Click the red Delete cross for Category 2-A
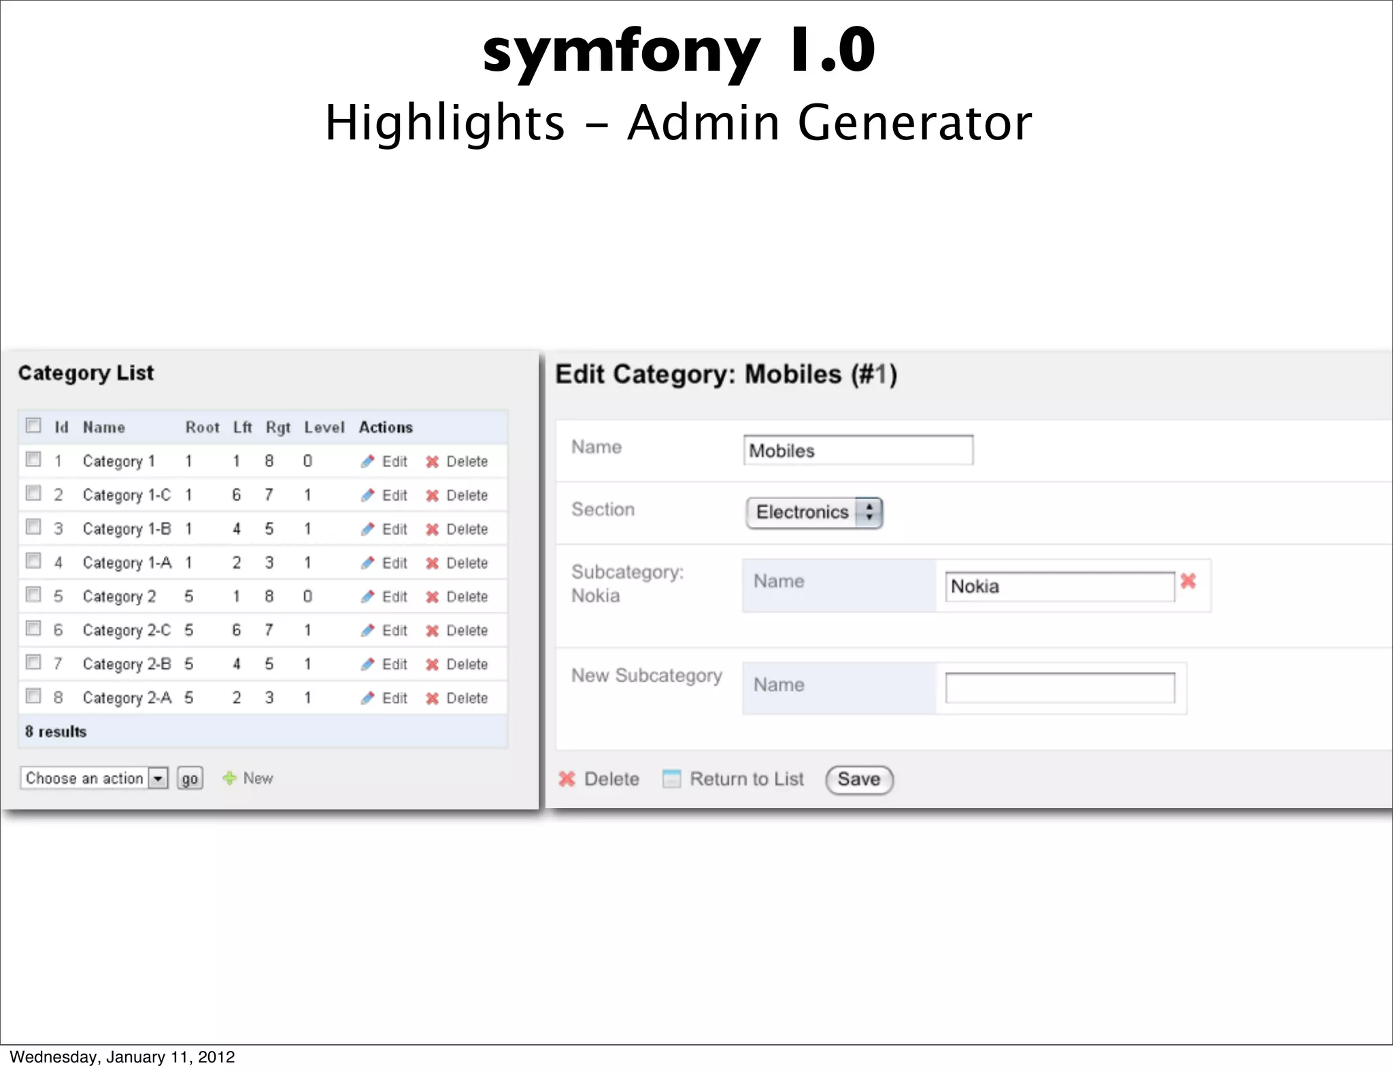Image resolution: width=1393 pixels, height=1072 pixels. click(x=432, y=699)
